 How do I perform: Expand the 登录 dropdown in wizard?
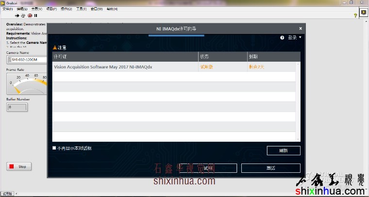coord(294,37)
